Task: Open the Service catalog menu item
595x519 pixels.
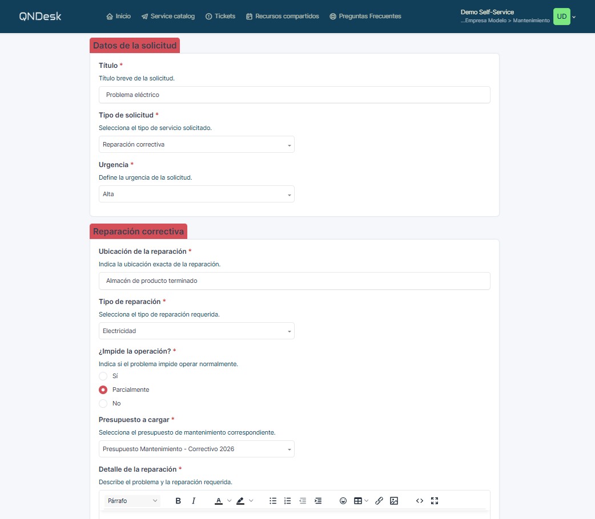Action: click(168, 17)
